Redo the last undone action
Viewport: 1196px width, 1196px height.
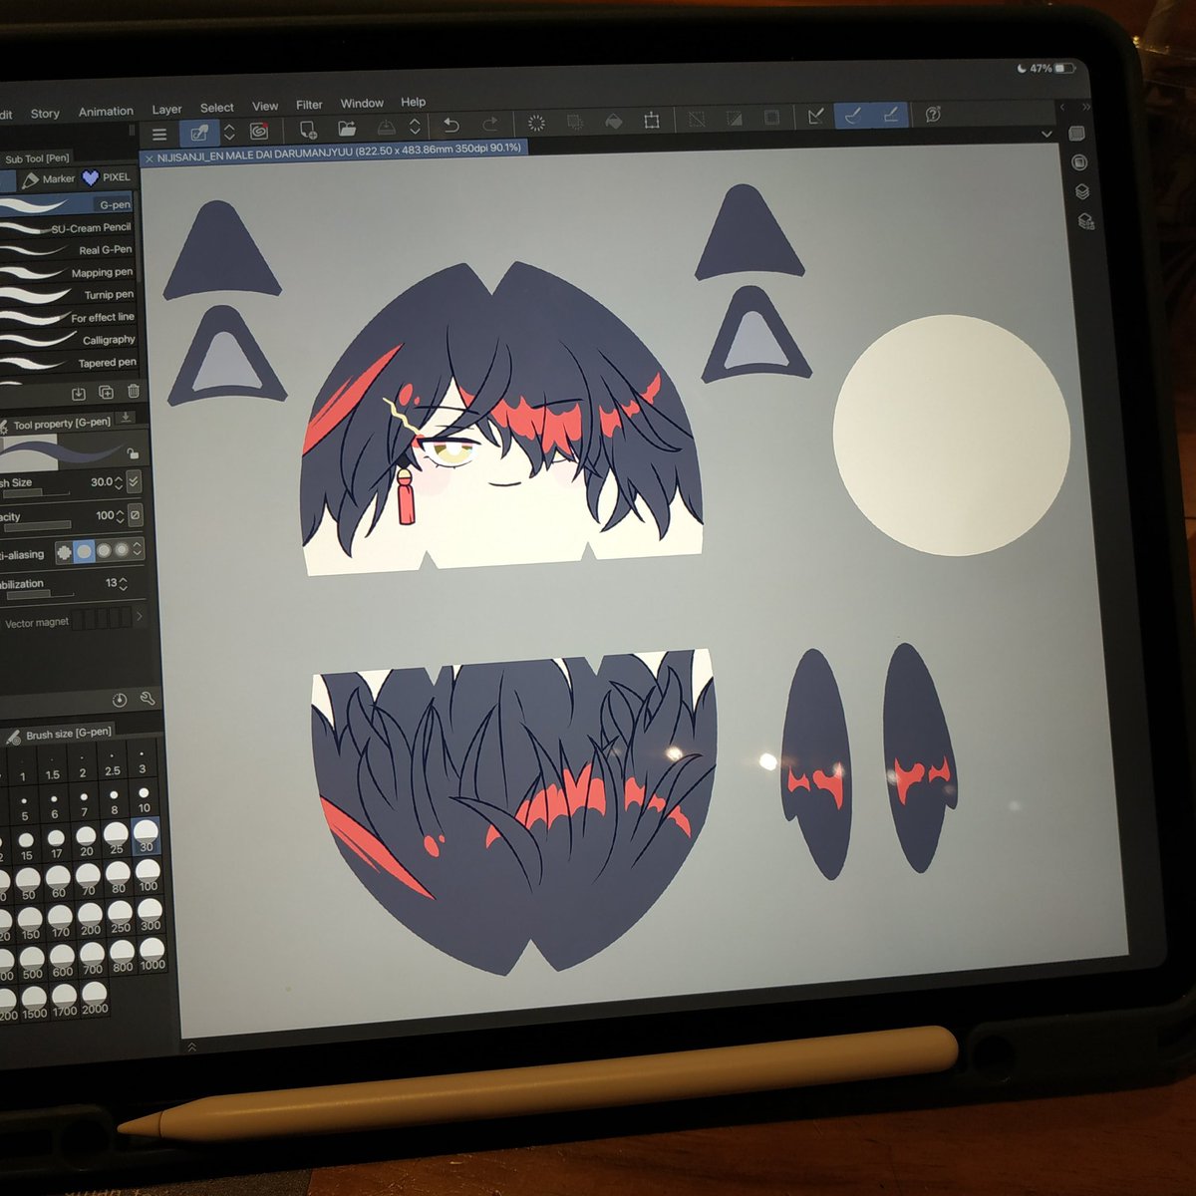coord(489,125)
